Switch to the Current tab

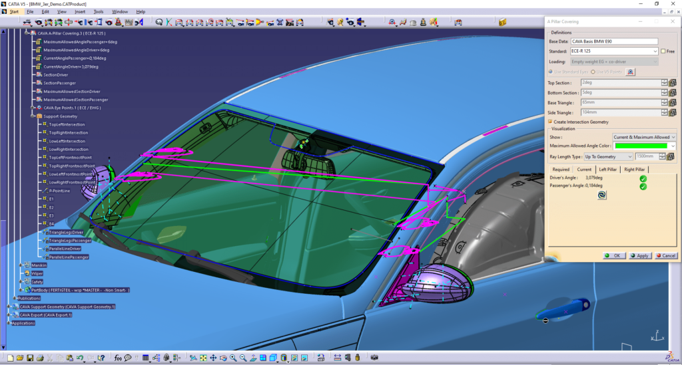pos(584,170)
